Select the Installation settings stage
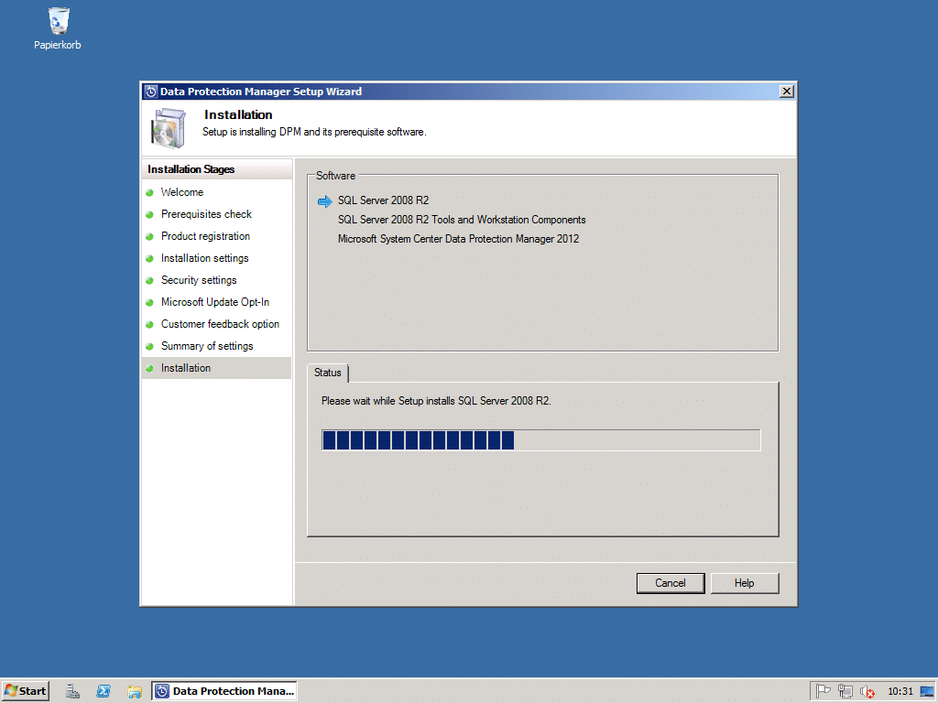This screenshot has height=703, width=938. [204, 258]
